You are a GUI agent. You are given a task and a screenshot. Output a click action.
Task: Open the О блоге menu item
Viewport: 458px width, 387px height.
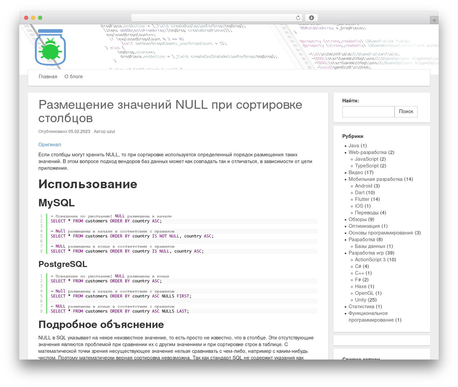pyautogui.click(x=73, y=76)
